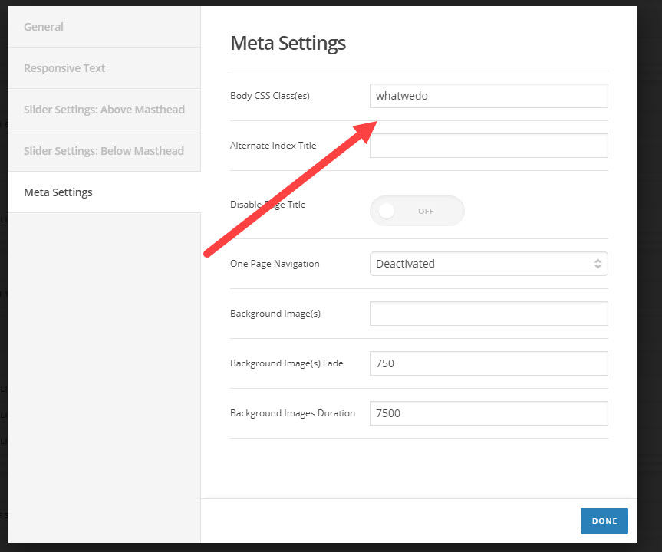
Task: Click the Alternate Index Title label
Action: [x=273, y=146]
